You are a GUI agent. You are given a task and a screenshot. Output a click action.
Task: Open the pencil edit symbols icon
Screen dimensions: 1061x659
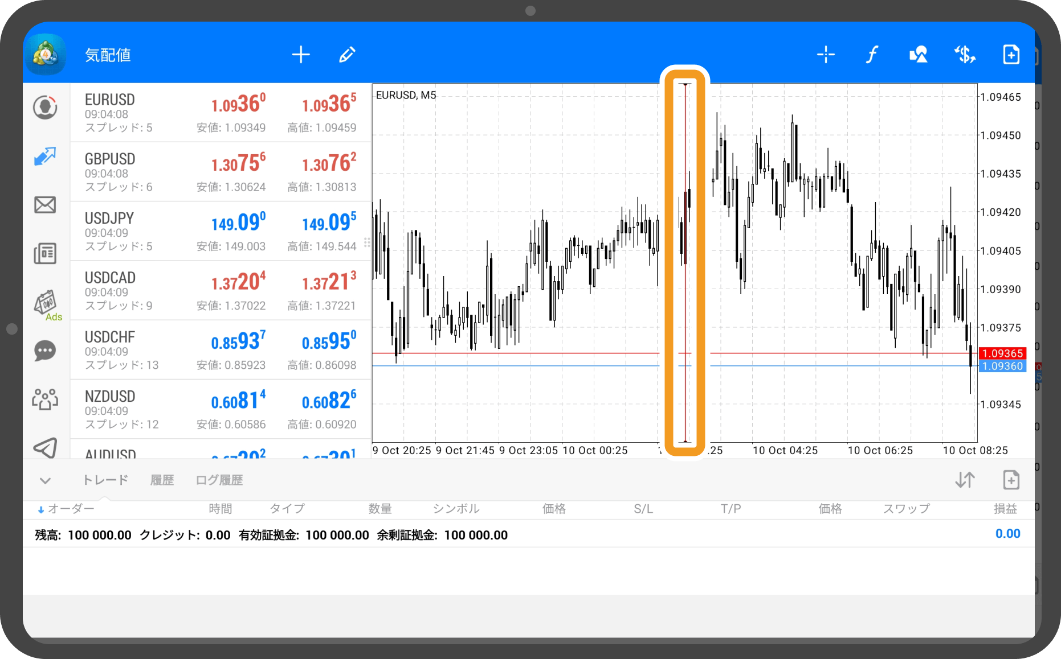click(x=348, y=55)
